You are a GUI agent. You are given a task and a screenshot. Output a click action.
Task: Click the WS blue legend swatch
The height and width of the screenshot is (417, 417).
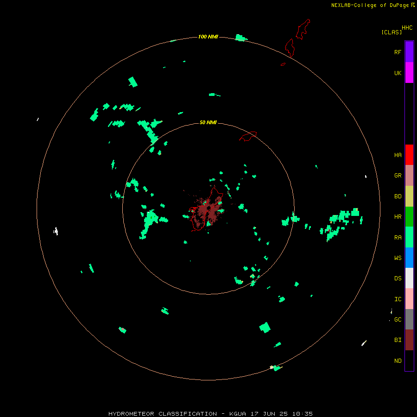409,258
